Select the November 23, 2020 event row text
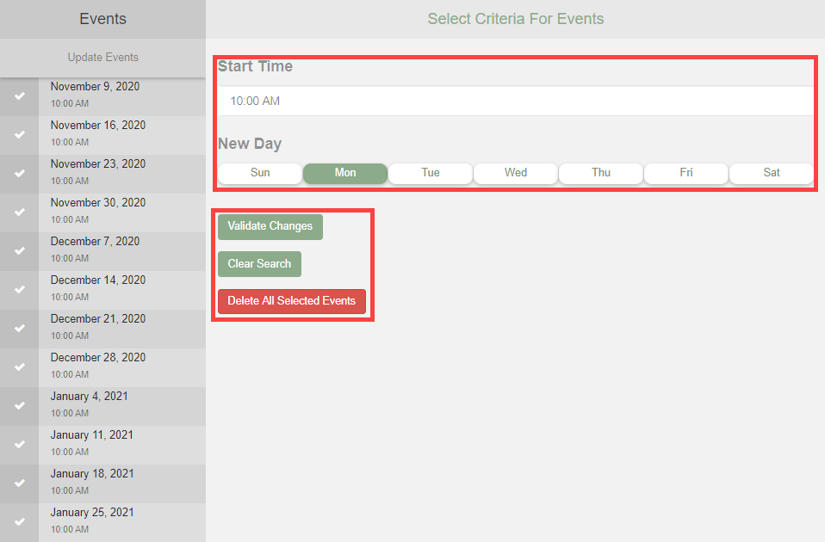 point(98,164)
